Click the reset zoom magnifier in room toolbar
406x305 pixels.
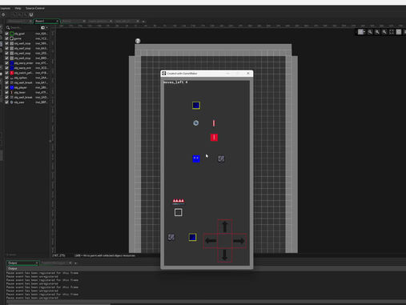tap(377, 32)
